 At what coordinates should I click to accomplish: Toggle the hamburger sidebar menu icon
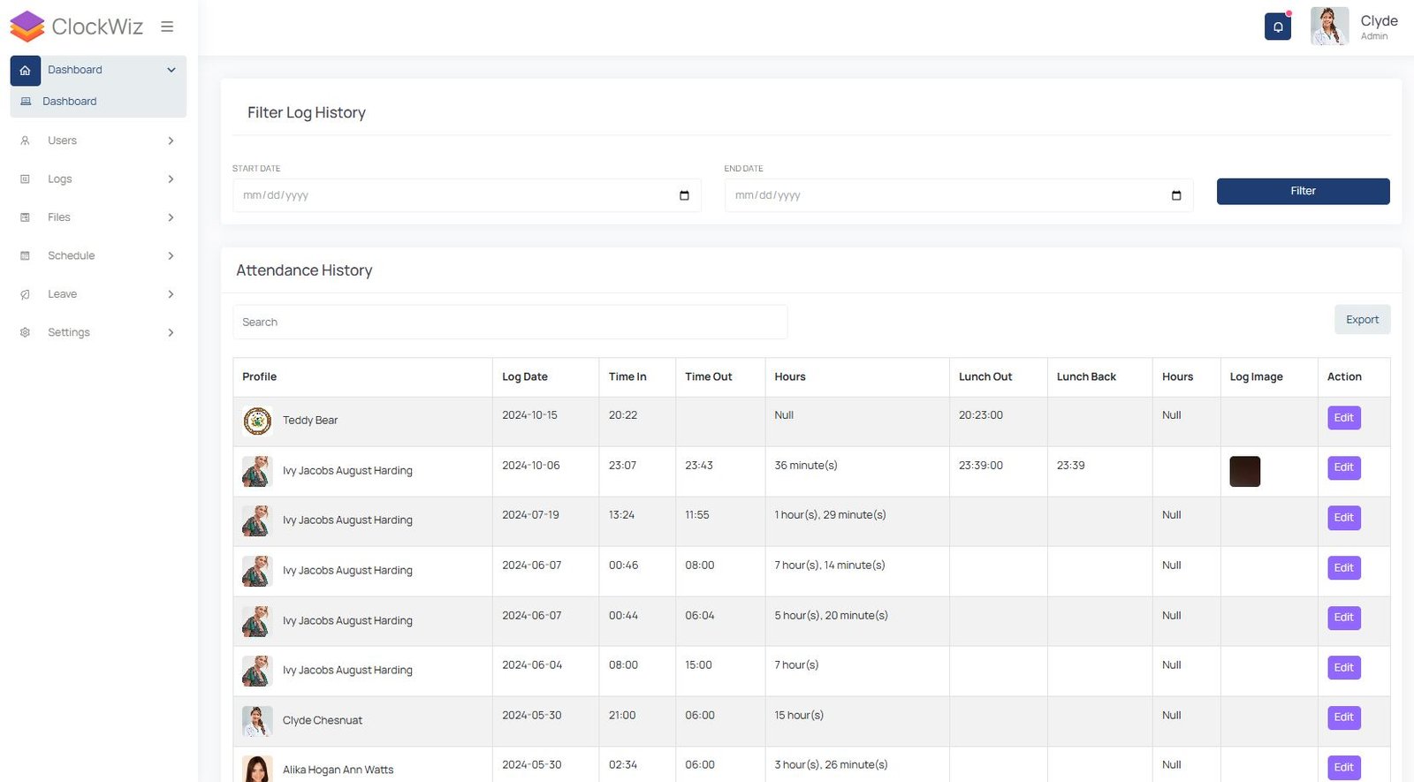click(167, 27)
